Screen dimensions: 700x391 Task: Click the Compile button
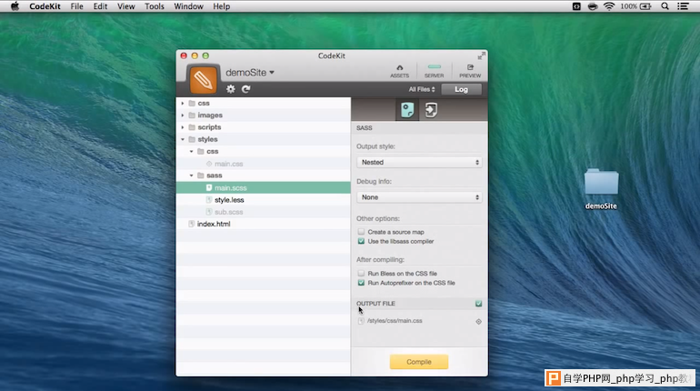419,362
